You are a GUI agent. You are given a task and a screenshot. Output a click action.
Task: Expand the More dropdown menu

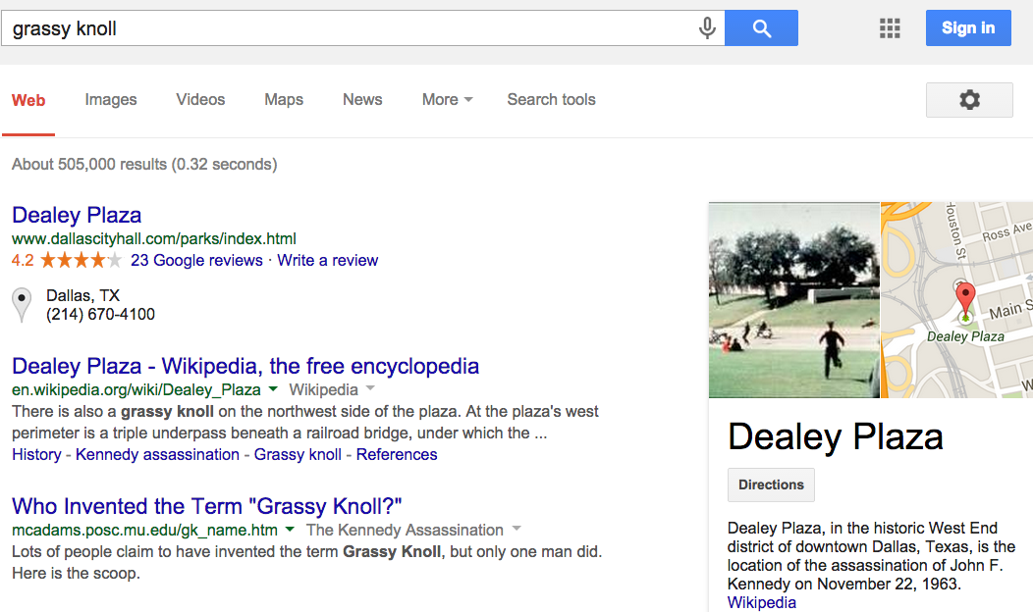[448, 99]
